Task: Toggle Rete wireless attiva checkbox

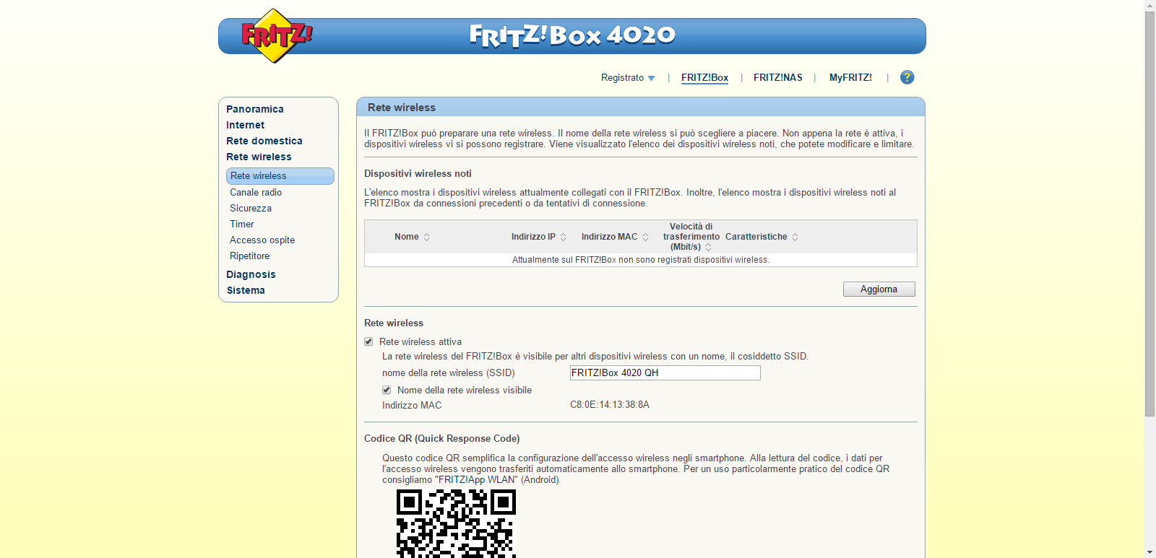Action: [x=368, y=341]
